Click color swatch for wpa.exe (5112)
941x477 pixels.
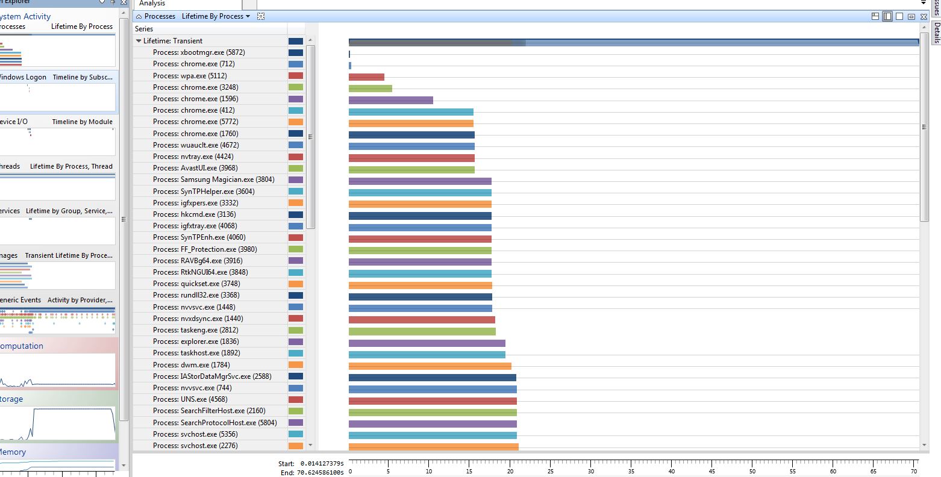(x=296, y=76)
